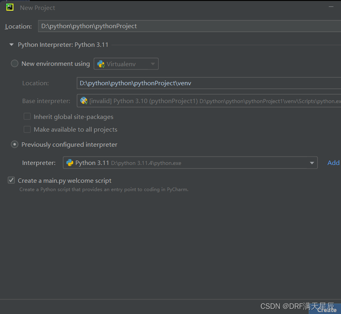
Task: Open the Base interpreter combo box
Action: click(x=209, y=101)
